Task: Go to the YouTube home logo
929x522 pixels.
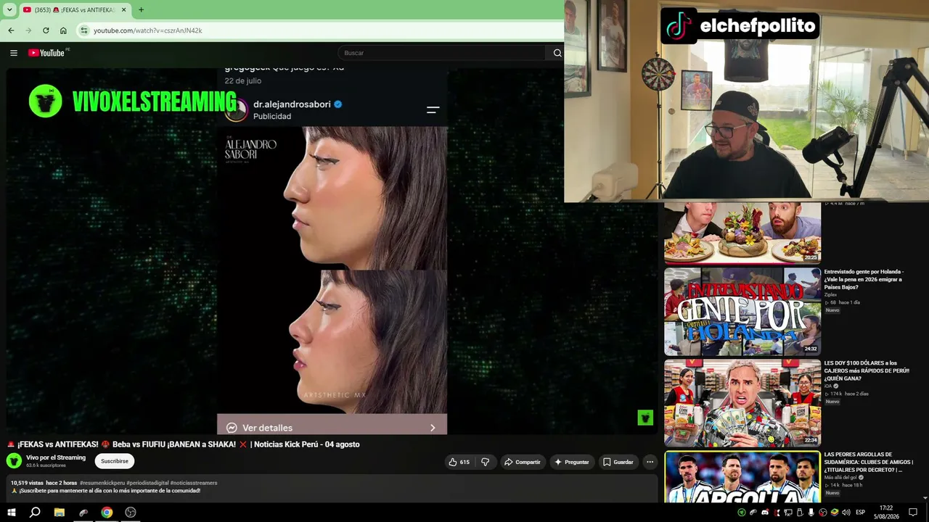Action: [46, 53]
